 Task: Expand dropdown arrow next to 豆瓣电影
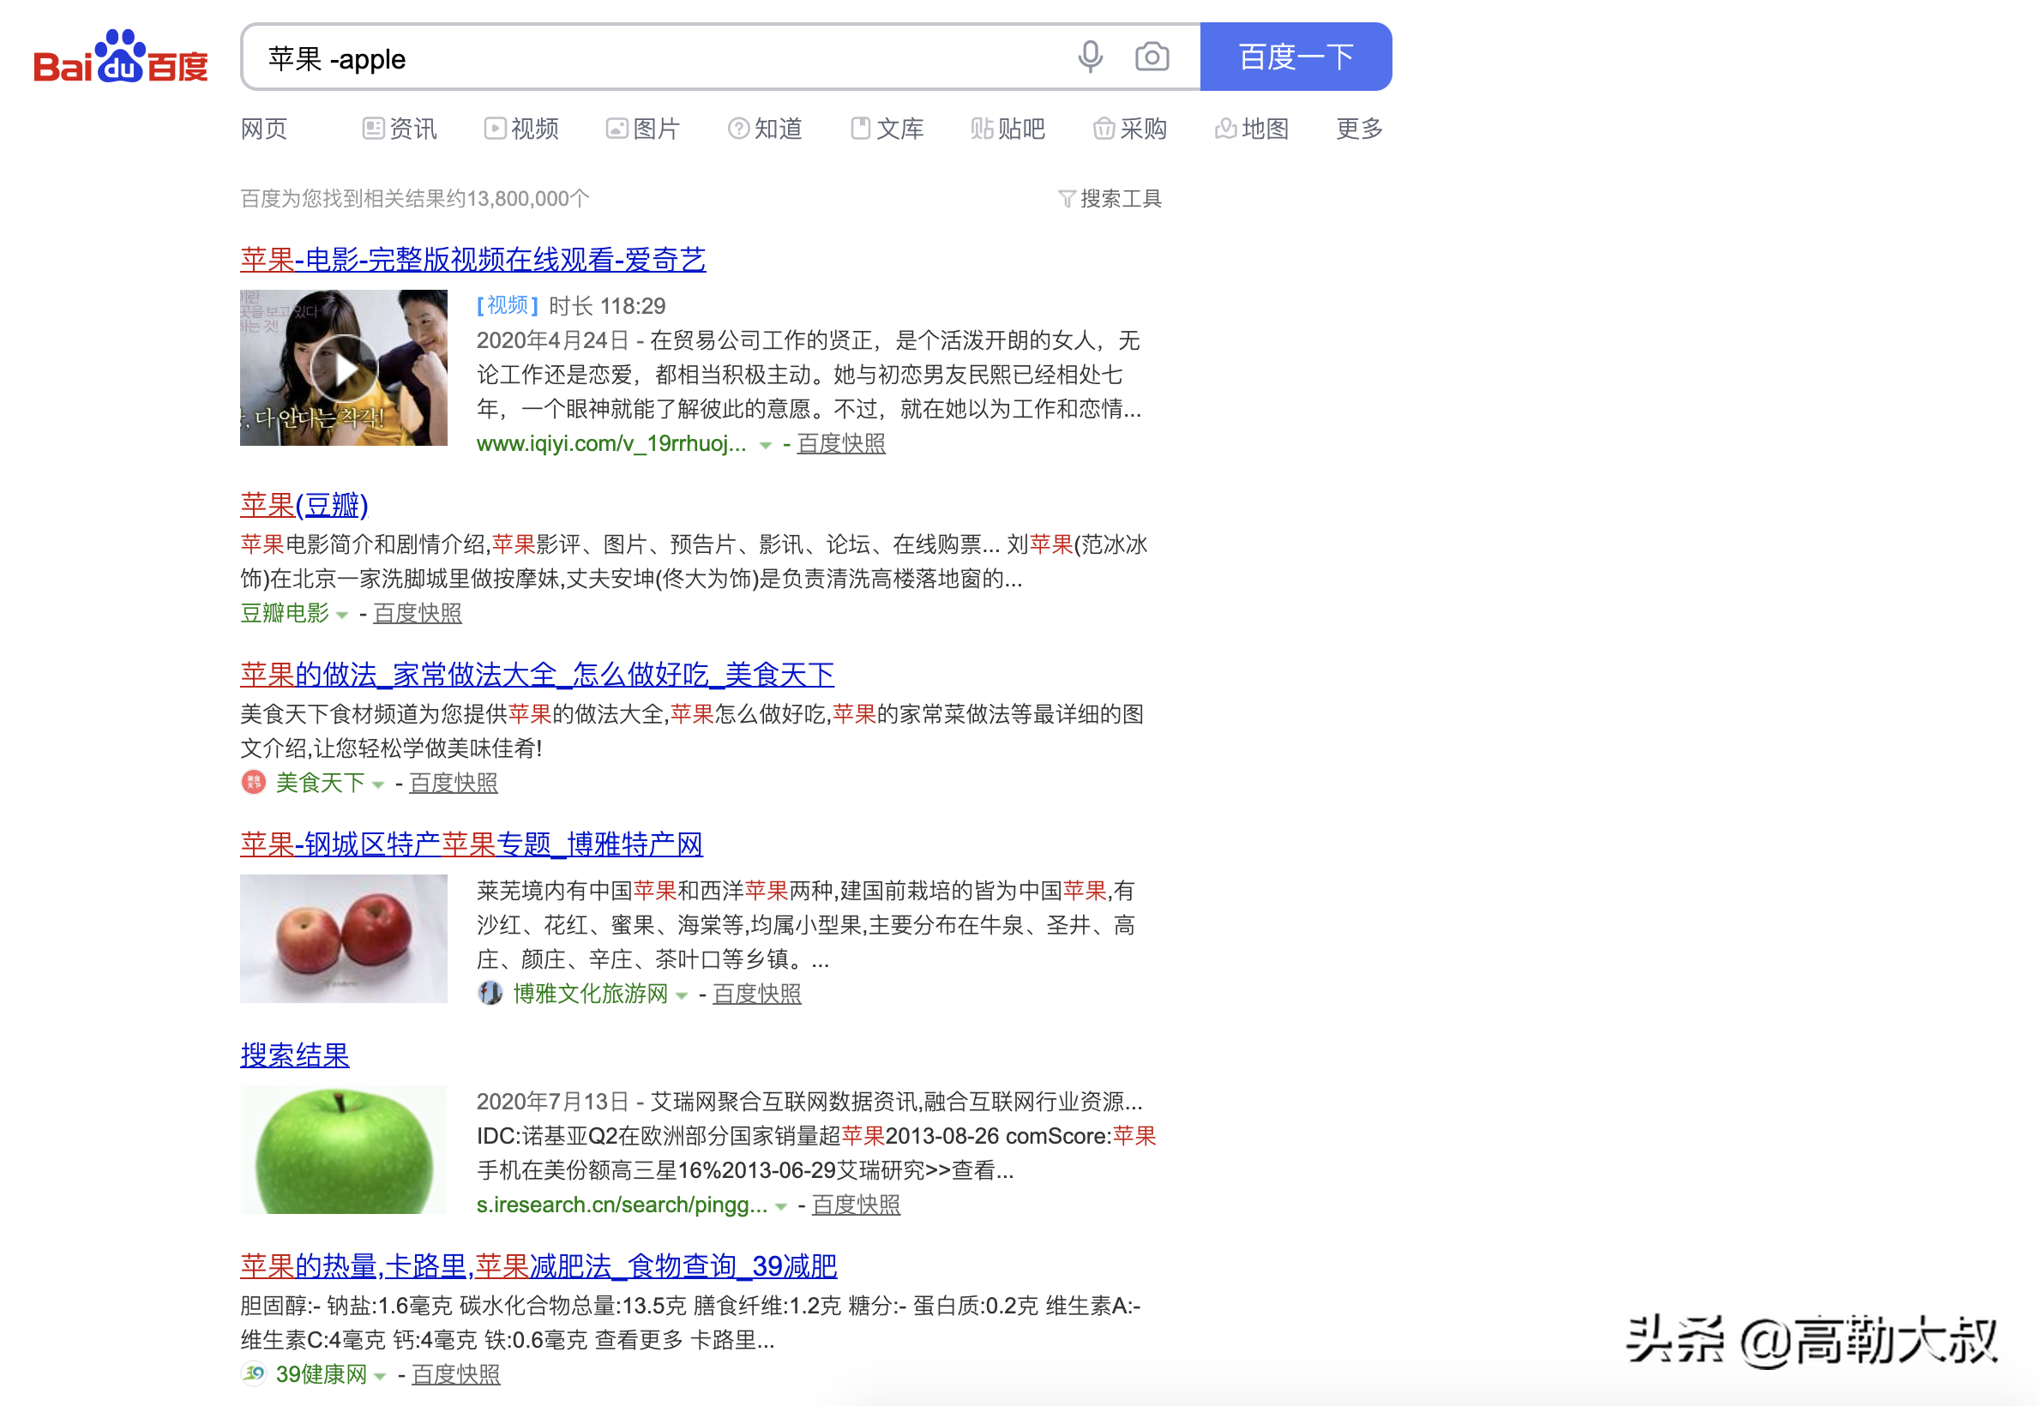coord(342,615)
